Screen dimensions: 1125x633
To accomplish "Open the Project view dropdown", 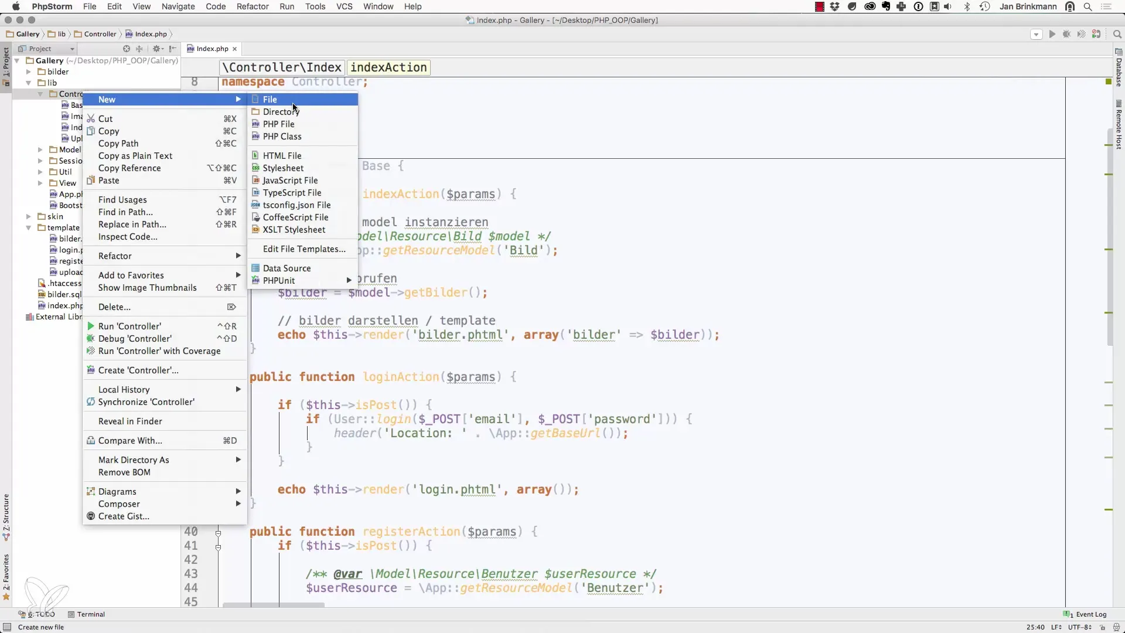I will pos(72,49).
